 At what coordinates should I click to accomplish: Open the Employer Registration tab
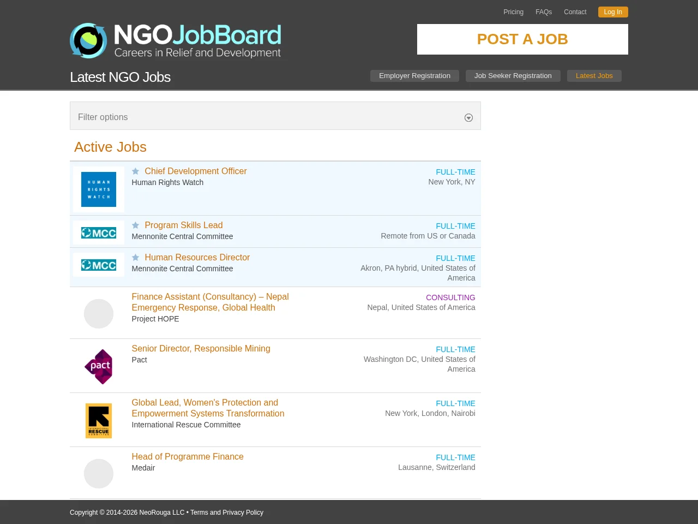[414, 76]
